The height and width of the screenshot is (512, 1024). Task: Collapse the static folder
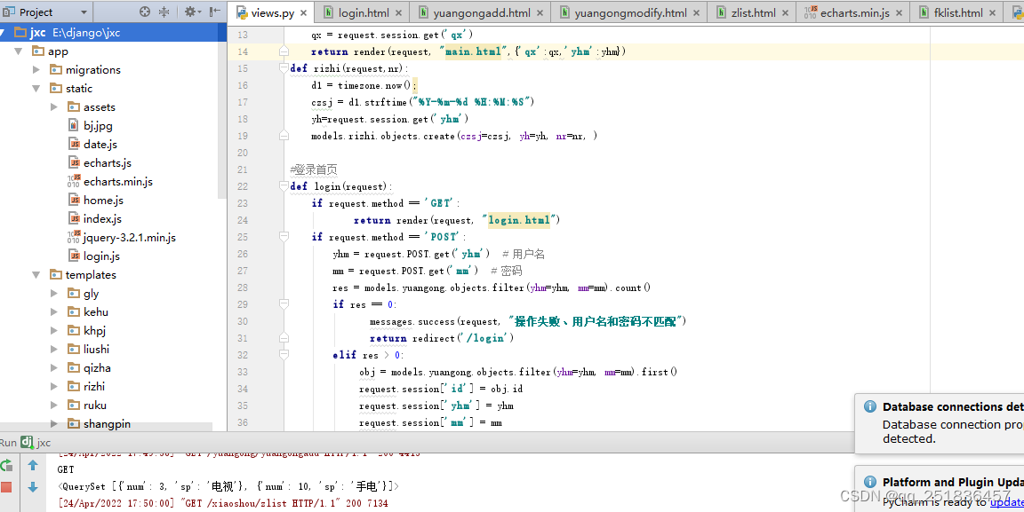coord(36,89)
